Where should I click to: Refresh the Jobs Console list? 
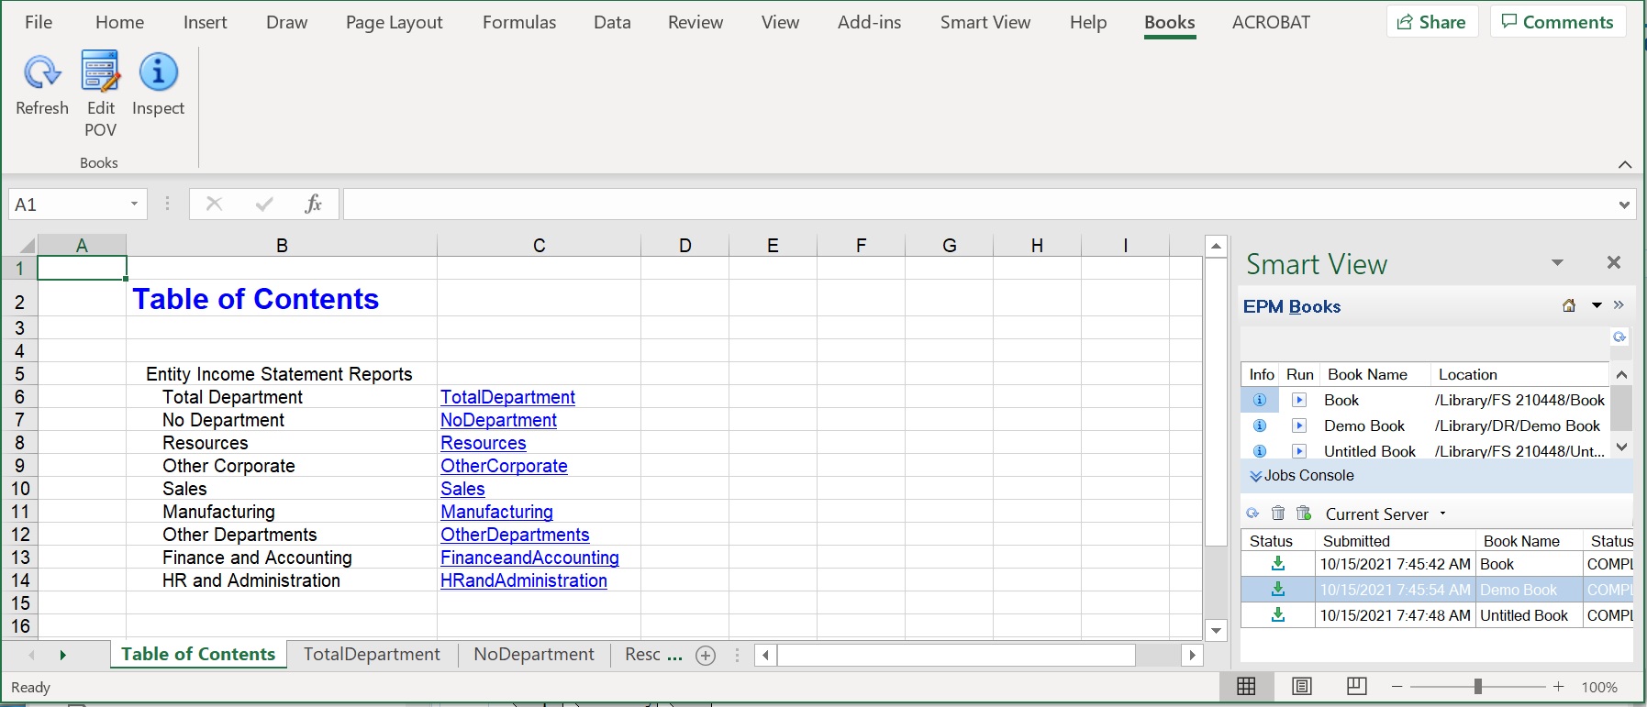[x=1252, y=514]
